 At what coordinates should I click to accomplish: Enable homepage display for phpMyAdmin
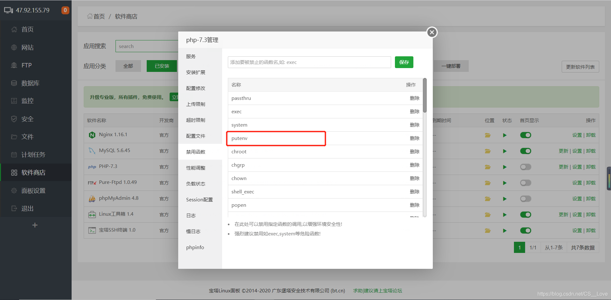coord(526,199)
